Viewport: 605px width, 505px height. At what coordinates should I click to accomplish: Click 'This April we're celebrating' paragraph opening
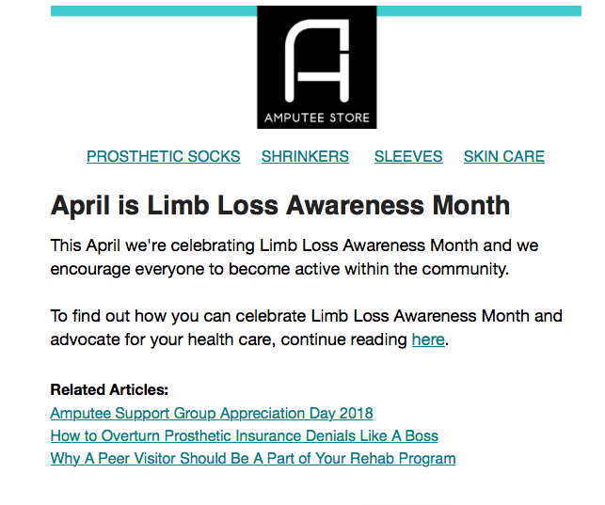point(151,245)
